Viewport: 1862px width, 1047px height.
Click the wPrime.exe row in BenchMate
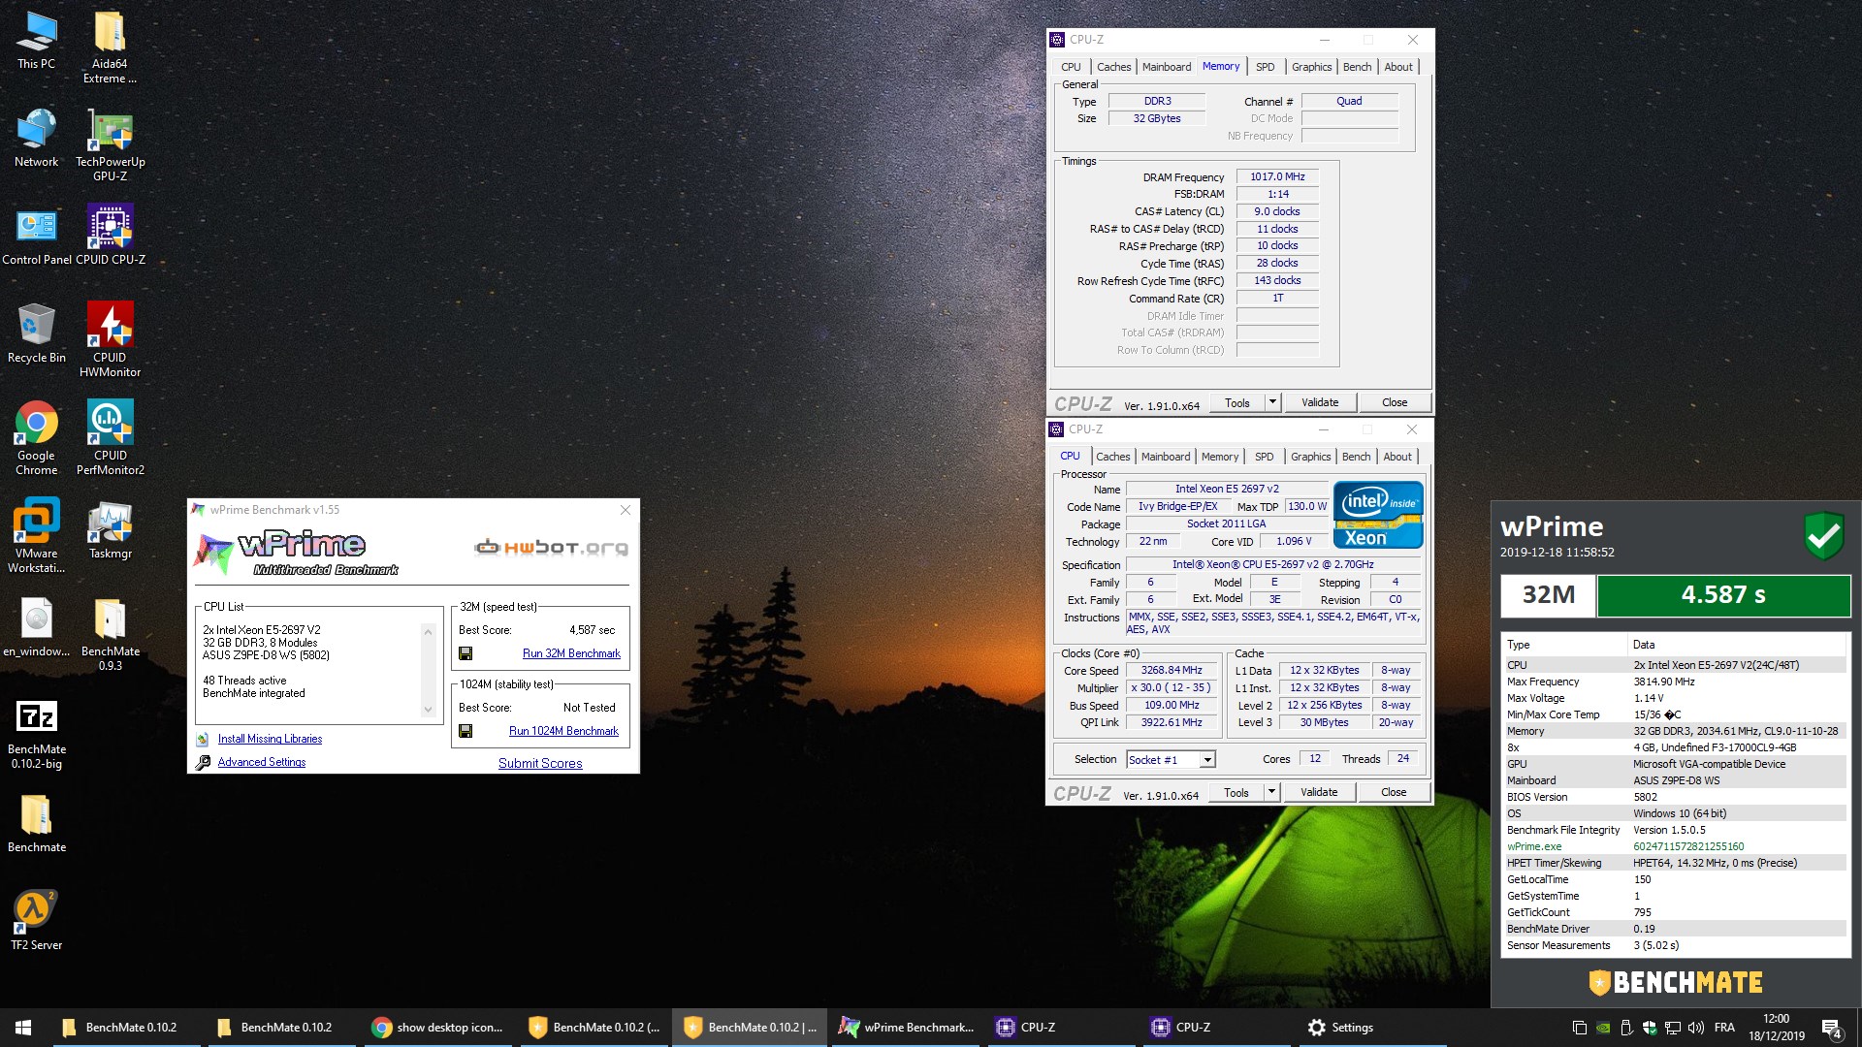[1675, 846]
